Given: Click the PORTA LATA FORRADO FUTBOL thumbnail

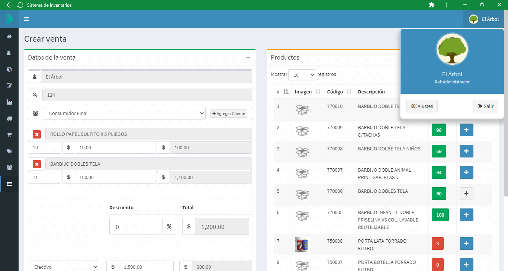Looking at the screenshot, I should [302, 245].
